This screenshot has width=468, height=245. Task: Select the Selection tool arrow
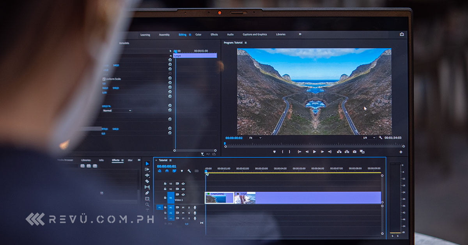tap(147, 163)
